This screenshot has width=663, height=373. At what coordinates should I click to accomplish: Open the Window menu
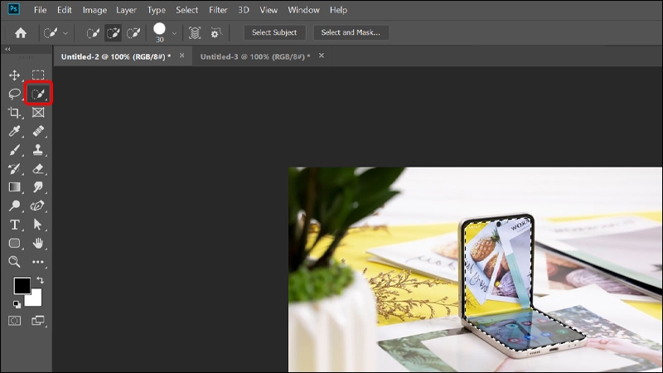click(x=303, y=10)
